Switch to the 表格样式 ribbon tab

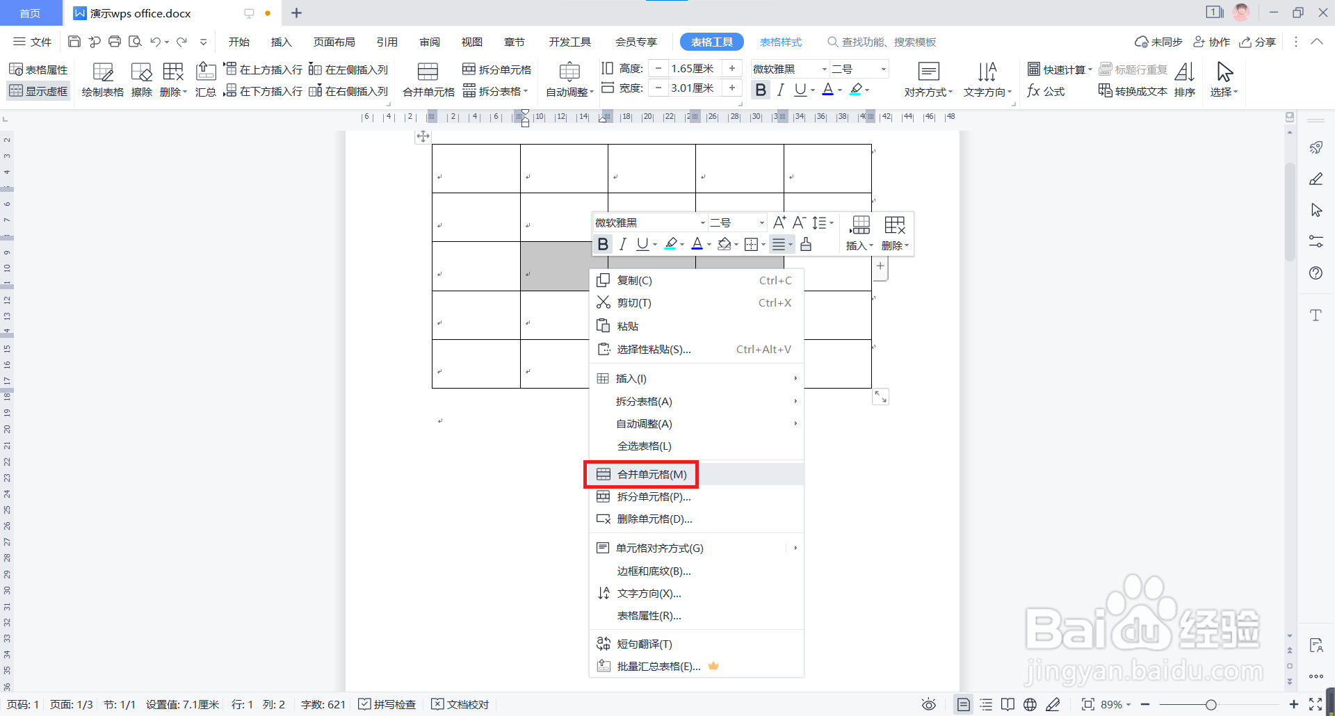coord(780,42)
